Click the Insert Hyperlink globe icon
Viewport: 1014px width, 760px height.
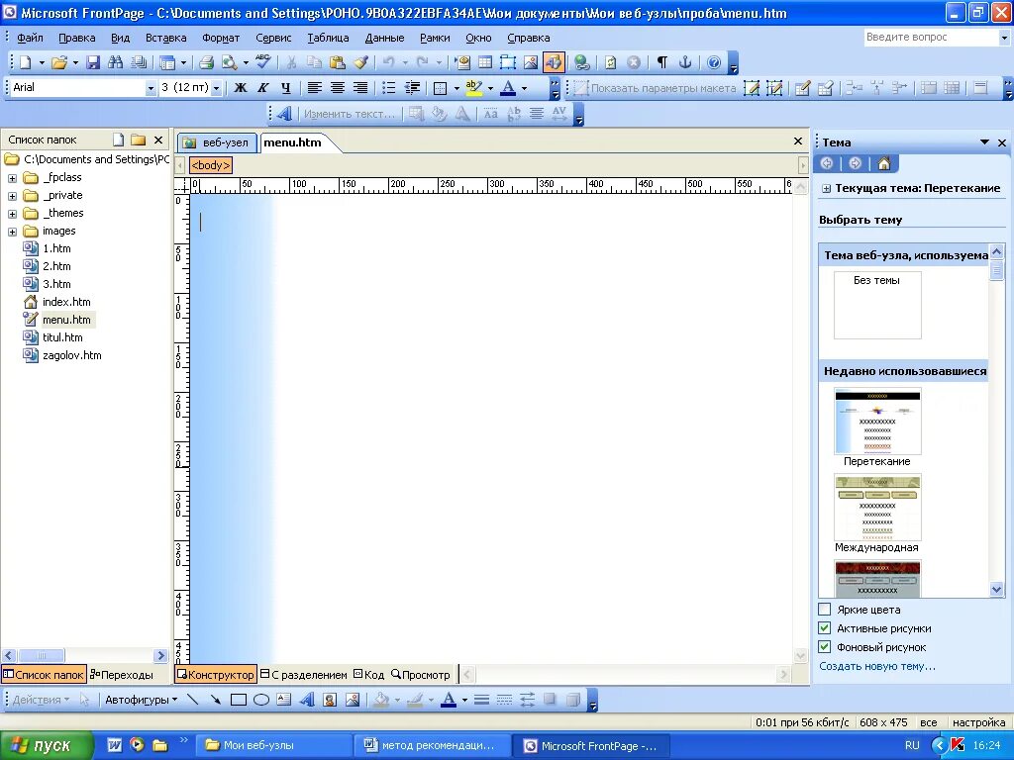coord(582,62)
